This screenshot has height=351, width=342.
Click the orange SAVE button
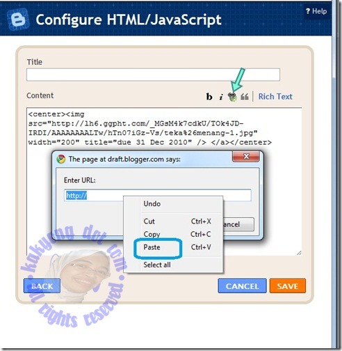(x=288, y=286)
